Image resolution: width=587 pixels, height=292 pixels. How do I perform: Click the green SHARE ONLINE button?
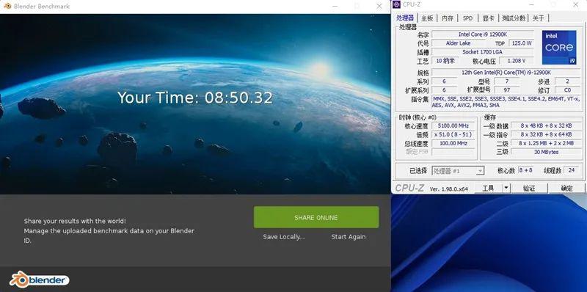coord(316,217)
